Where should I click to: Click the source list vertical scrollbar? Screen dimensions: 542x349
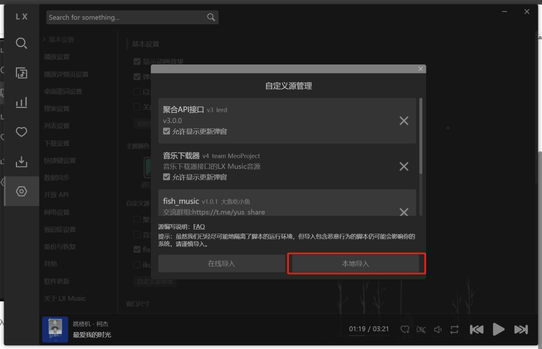421,136
